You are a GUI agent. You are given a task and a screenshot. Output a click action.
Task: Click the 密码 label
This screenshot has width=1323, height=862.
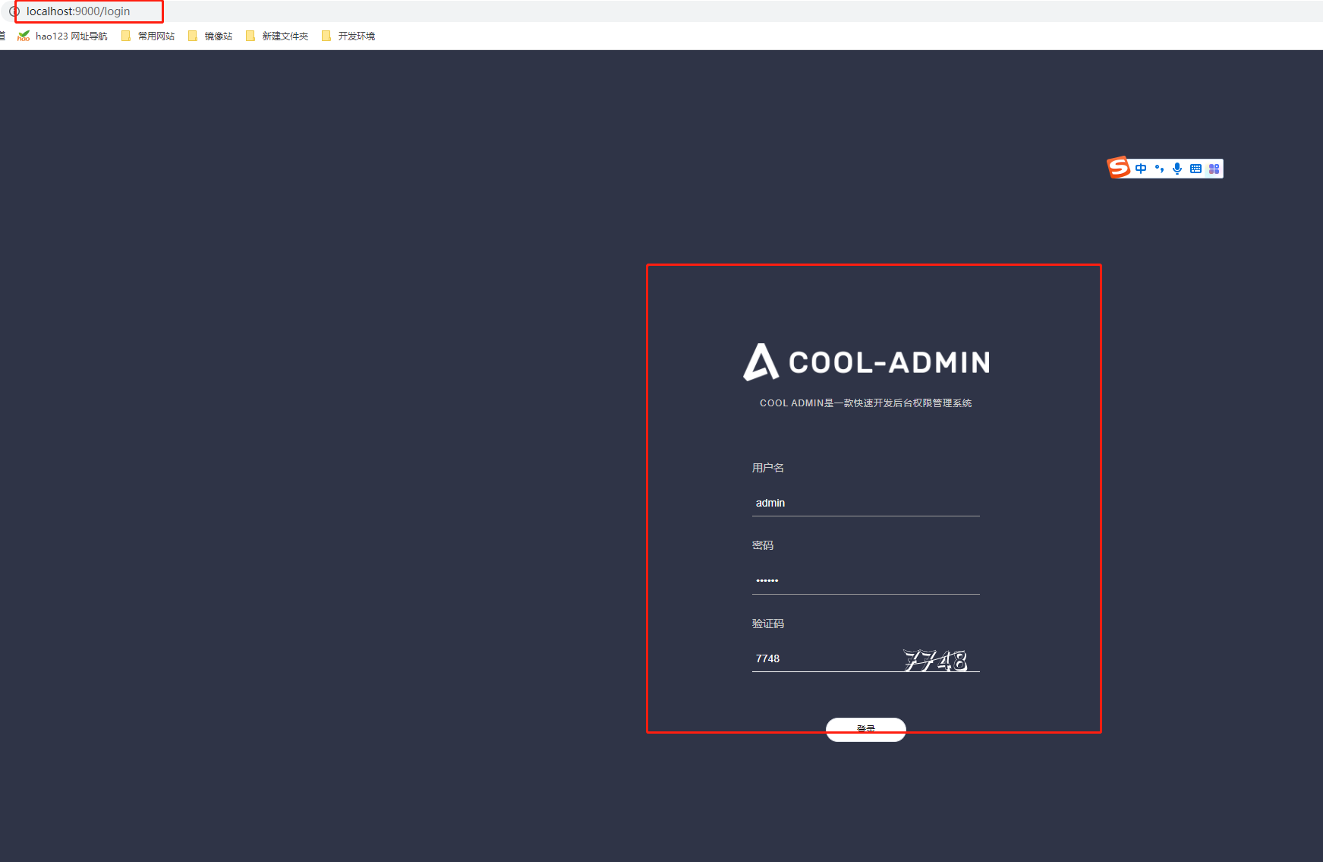click(x=763, y=545)
